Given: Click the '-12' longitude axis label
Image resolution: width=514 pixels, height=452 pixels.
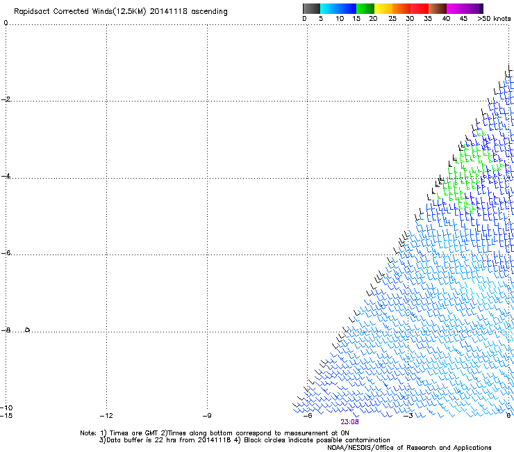Looking at the screenshot, I should [x=106, y=416].
